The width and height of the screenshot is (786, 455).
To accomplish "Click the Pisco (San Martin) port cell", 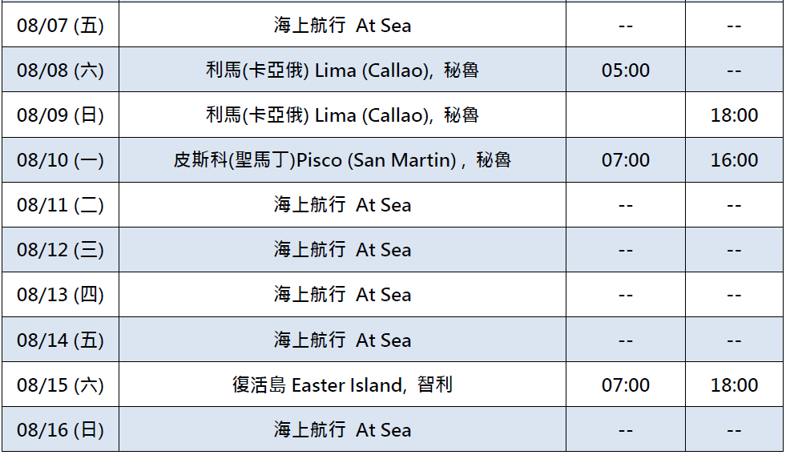I will click(x=342, y=160).
